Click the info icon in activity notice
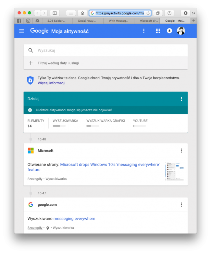This screenshot has width=211, height=254. pos(30,110)
